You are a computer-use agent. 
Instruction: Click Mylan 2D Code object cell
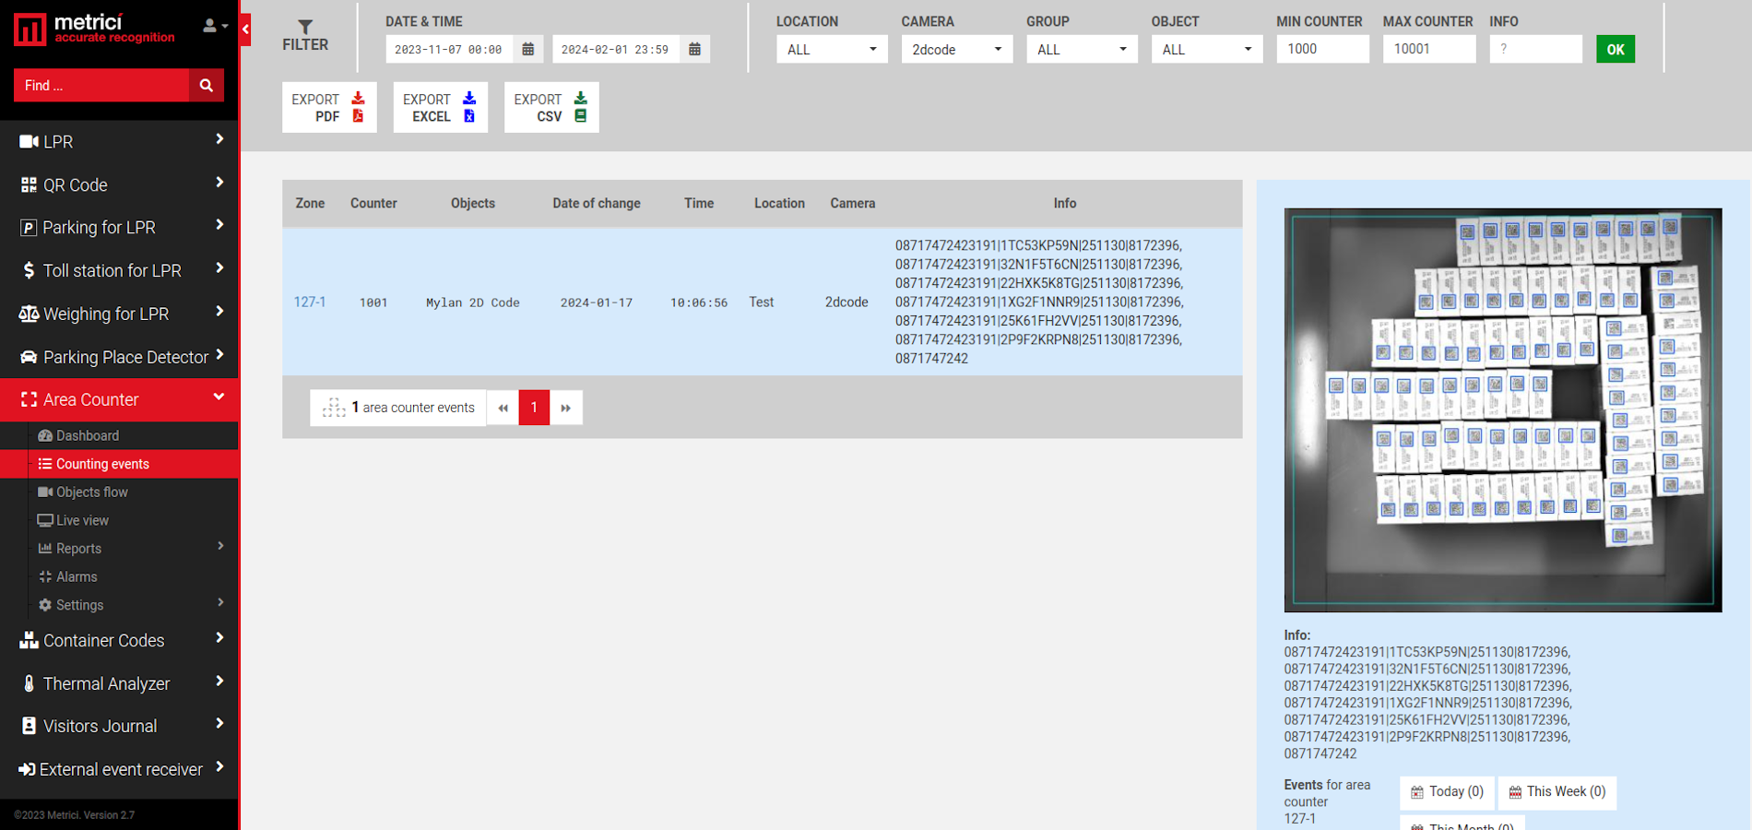473,302
